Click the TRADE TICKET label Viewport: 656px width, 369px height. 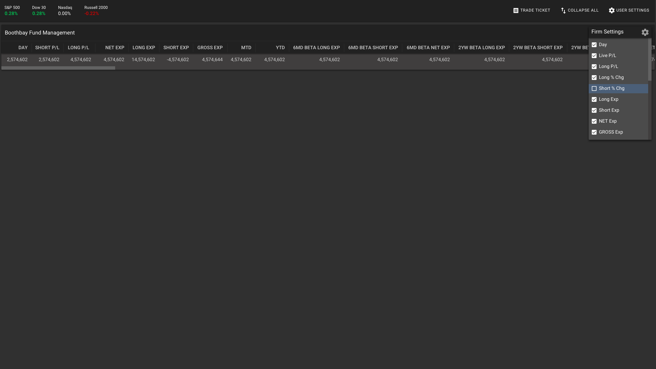point(535,11)
